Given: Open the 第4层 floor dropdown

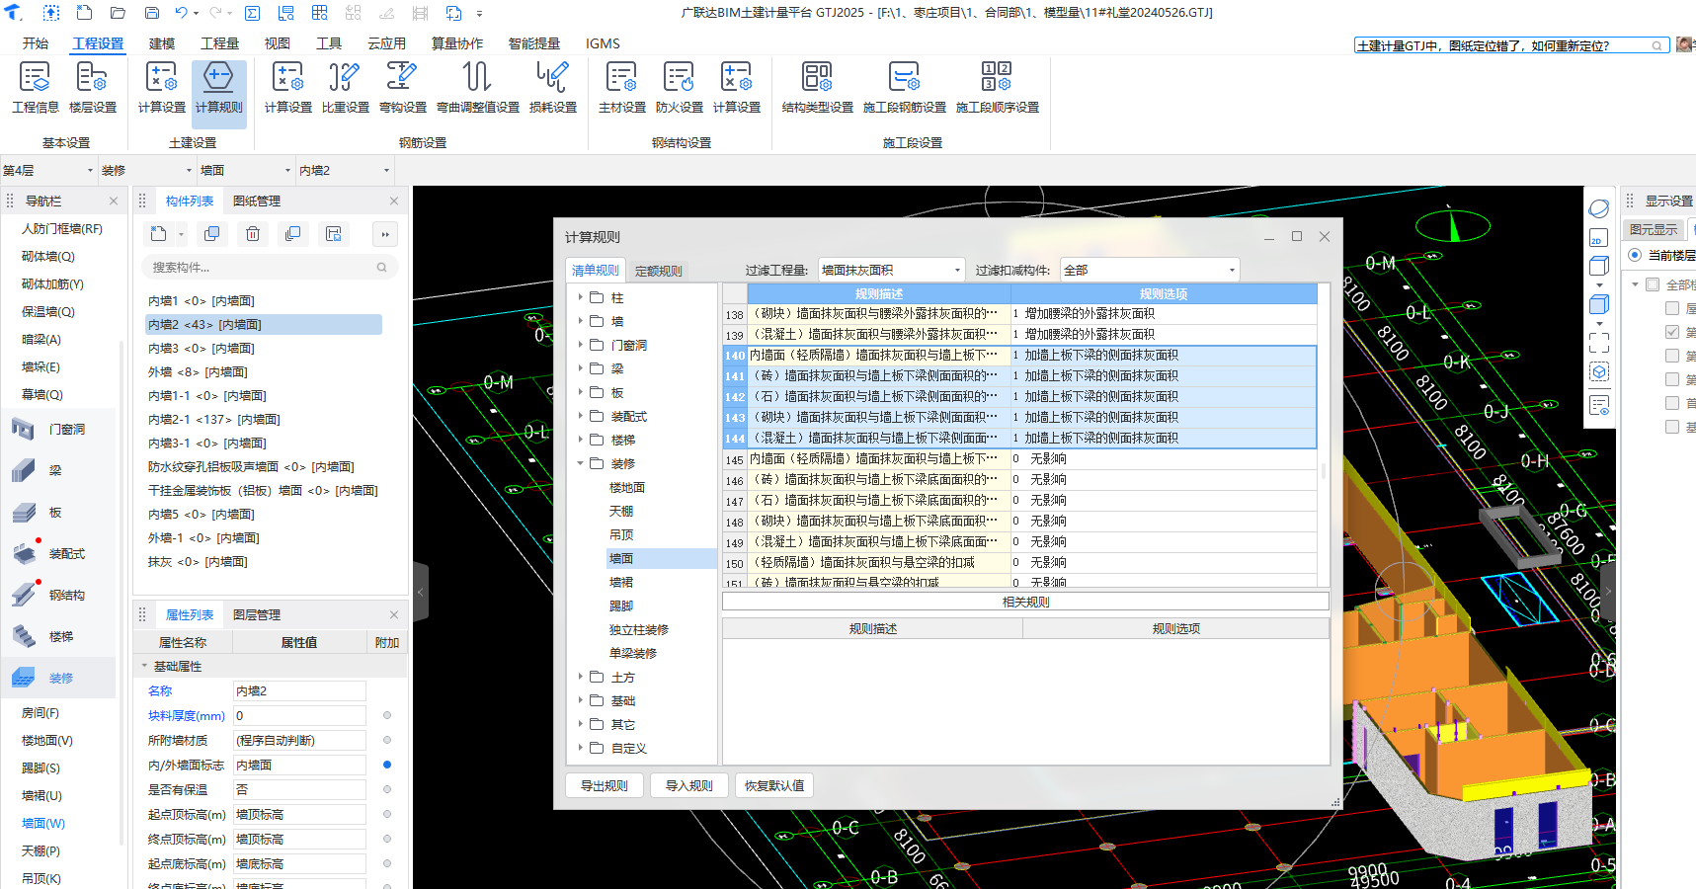Looking at the screenshot, I should point(48,170).
